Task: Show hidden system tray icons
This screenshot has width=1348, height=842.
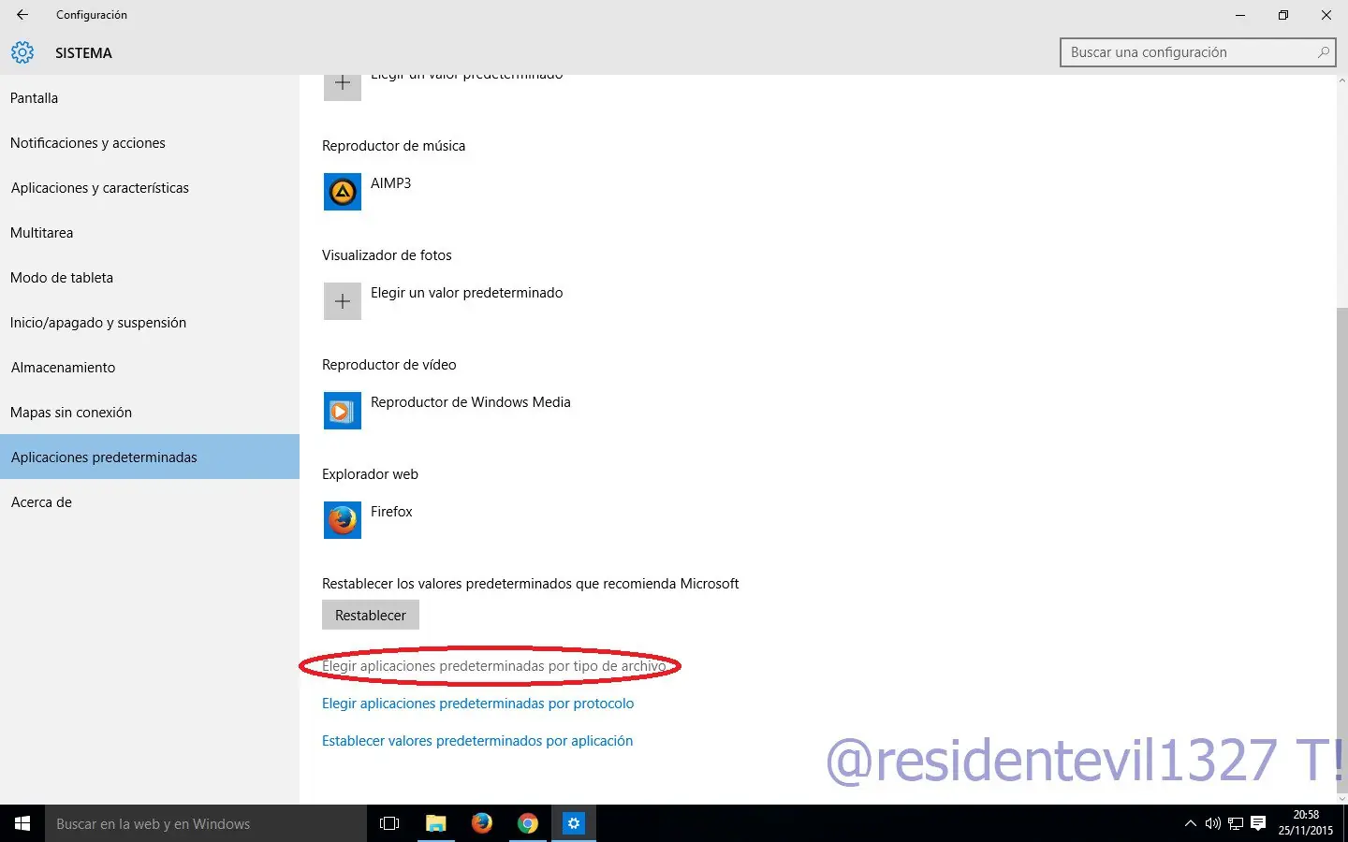Action: point(1191,823)
